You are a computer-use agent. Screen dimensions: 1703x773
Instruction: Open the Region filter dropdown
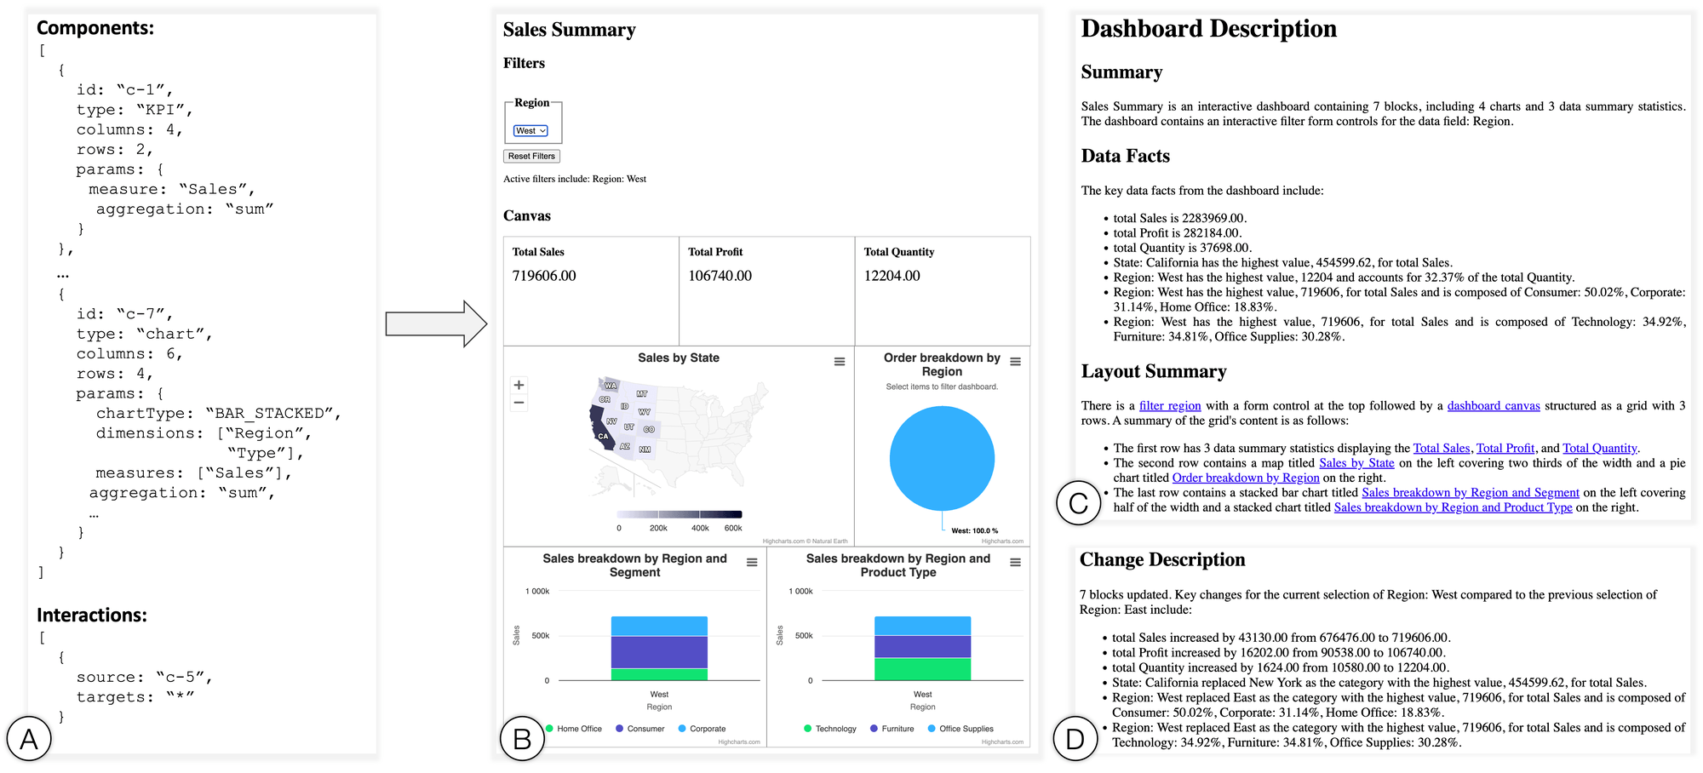pos(530,130)
